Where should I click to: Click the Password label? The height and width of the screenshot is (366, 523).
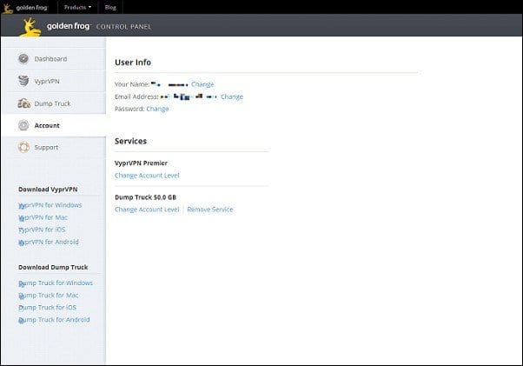point(129,109)
